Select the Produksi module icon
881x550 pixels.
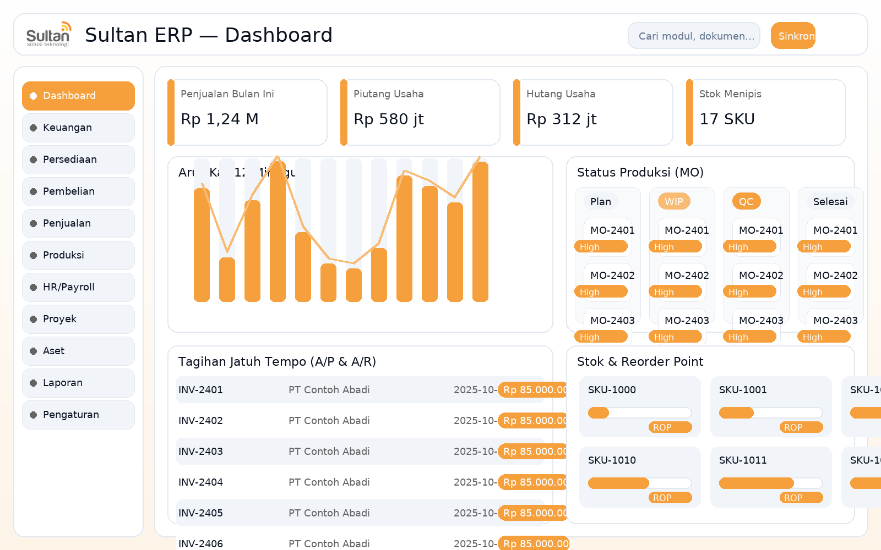34,255
